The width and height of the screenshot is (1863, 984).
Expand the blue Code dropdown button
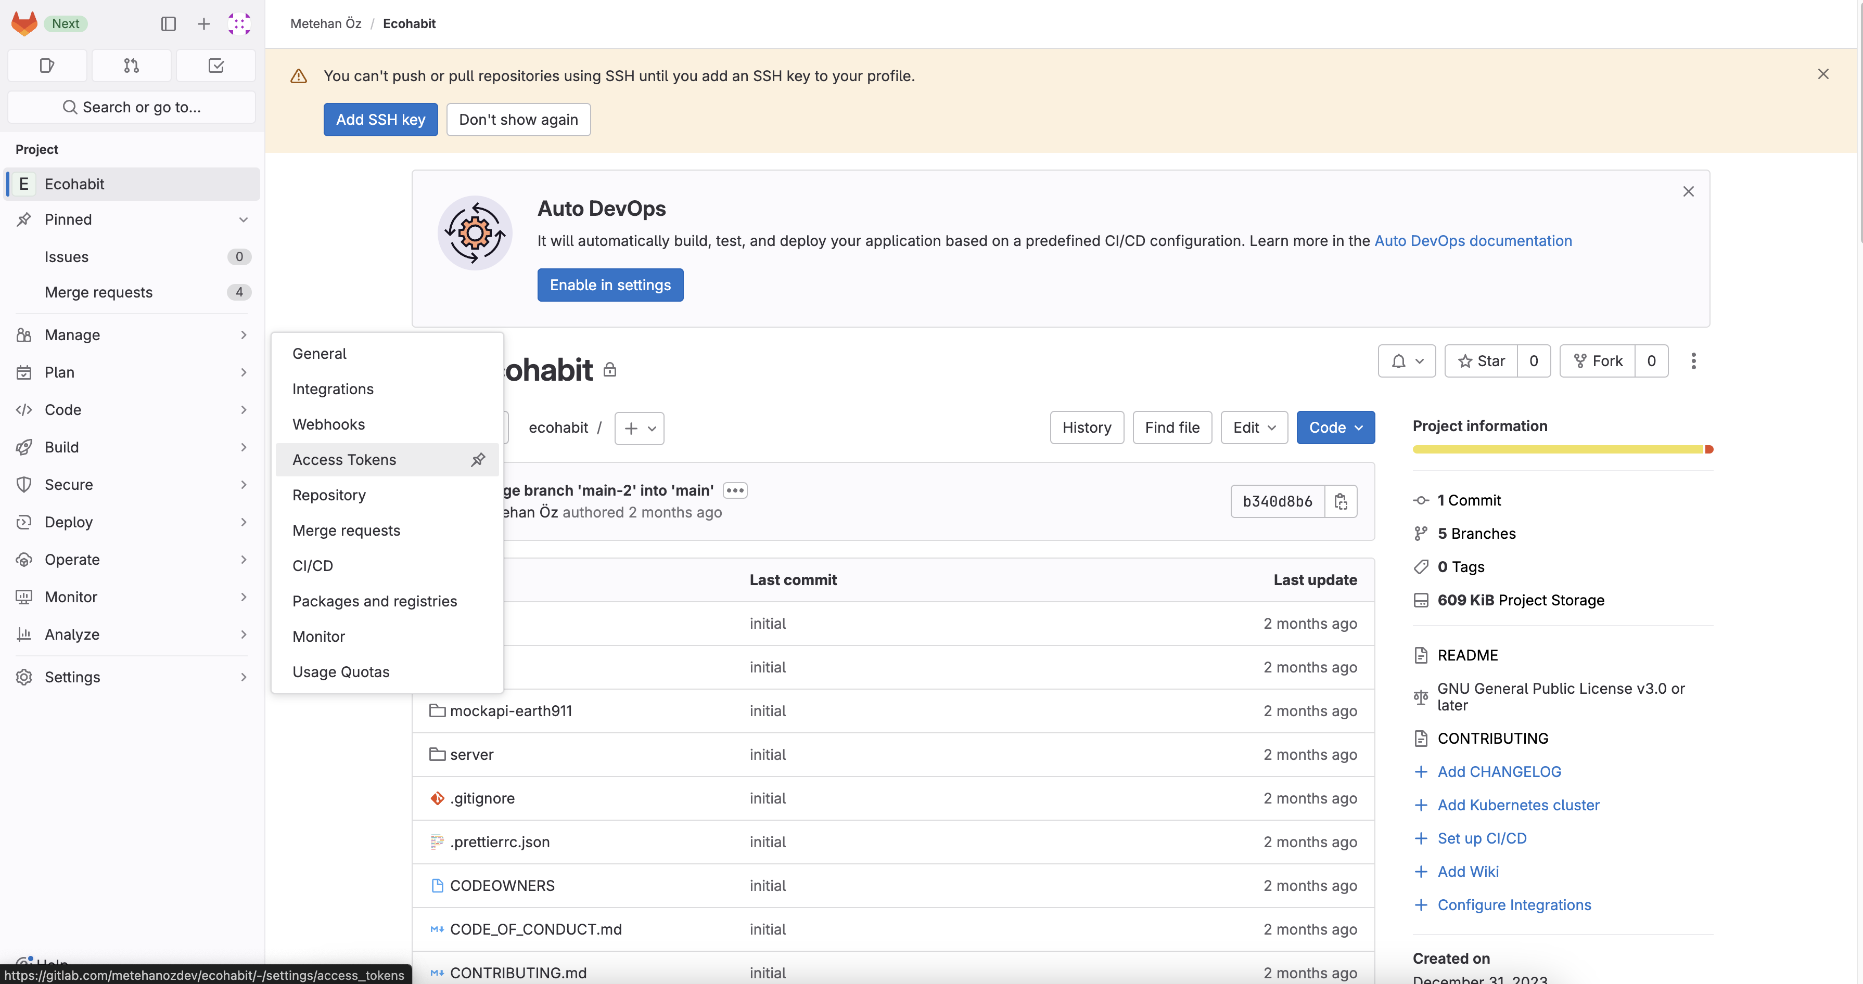tap(1335, 428)
